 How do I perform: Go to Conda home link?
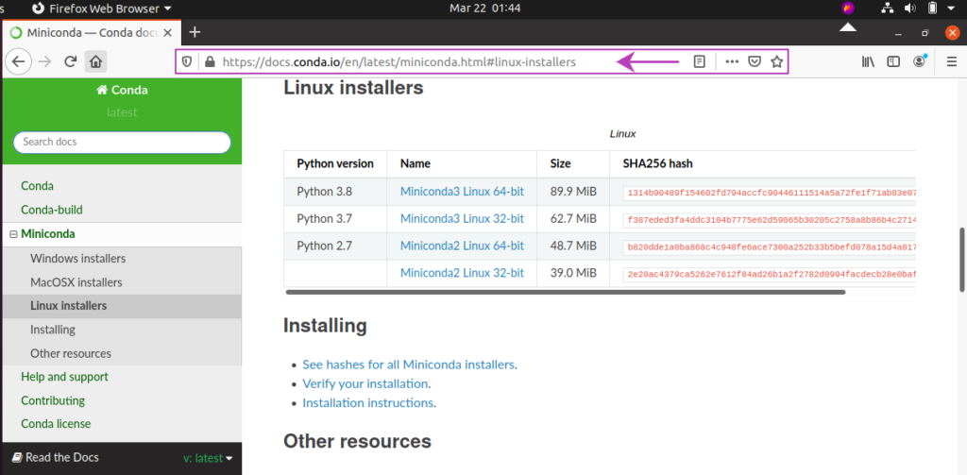[x=122, y=90]
